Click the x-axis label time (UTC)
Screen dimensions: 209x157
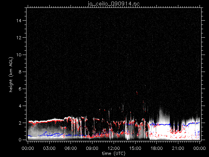(113, 153)
